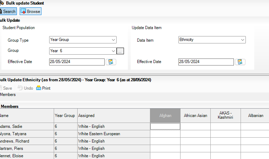Click the Browse toolbar button
The width and height of the screenshot is (269, 159).
tap(31, 12)
